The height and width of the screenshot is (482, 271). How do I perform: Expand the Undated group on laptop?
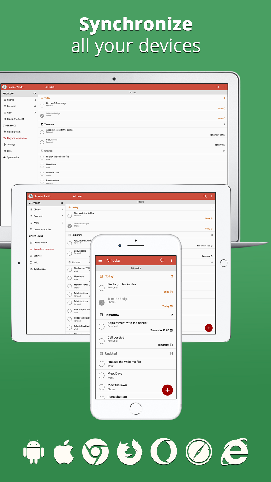[133, 151]
